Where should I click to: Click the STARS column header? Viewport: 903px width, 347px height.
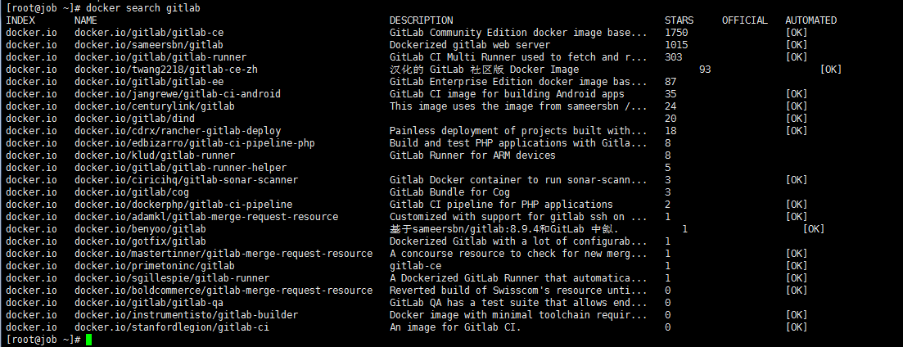(x=679, y=20)
